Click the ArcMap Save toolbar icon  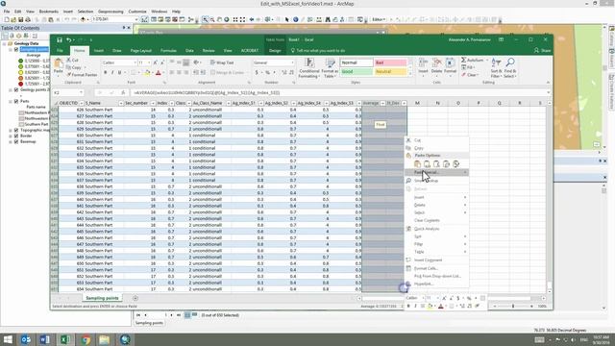click(21, 19)
